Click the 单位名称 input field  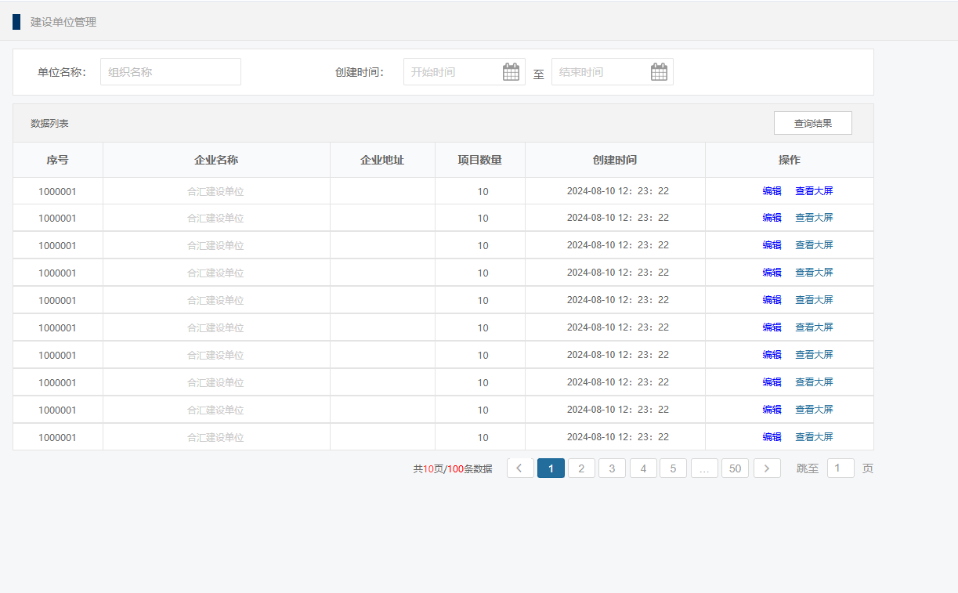tap(170, 72)
